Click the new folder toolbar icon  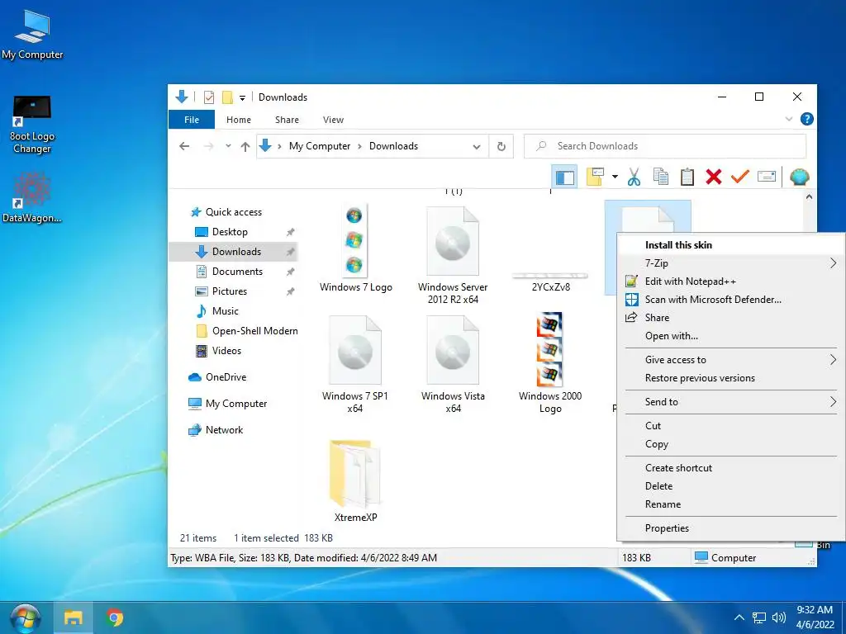[595, 177]
